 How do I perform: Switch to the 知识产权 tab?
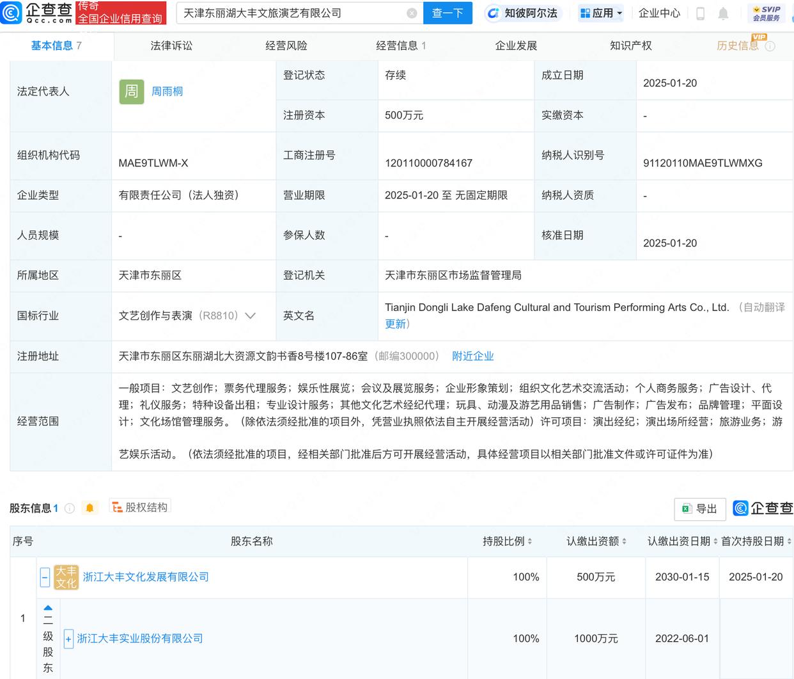coord(630,45)
